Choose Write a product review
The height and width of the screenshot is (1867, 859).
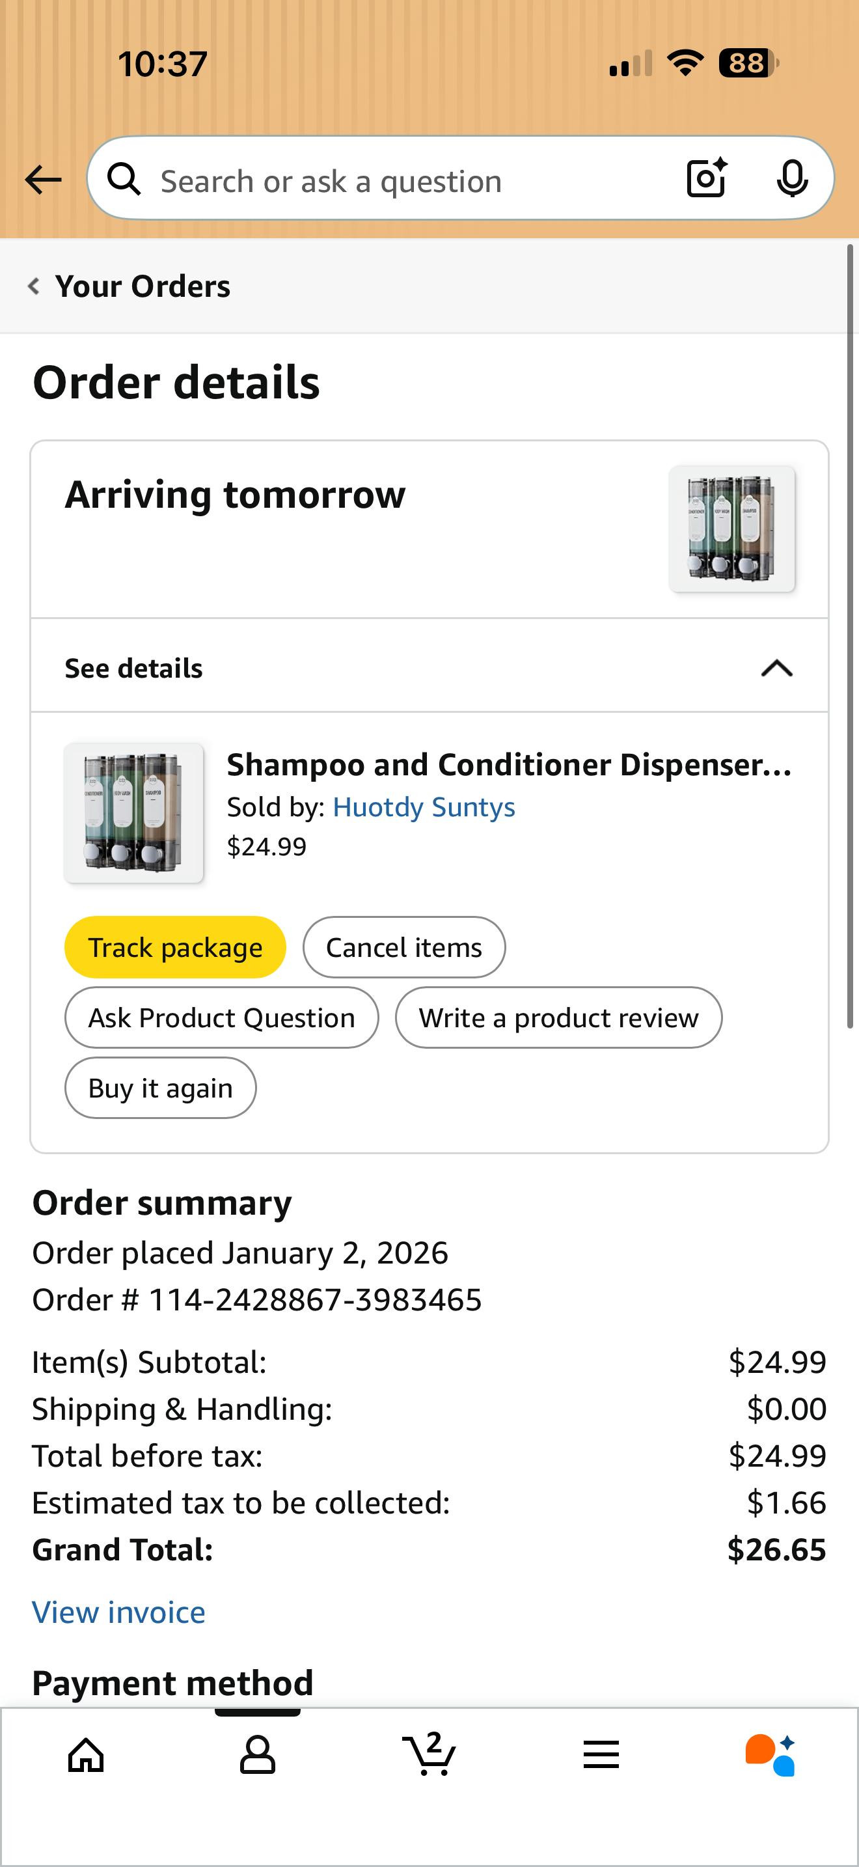[x=558, y=1017]
